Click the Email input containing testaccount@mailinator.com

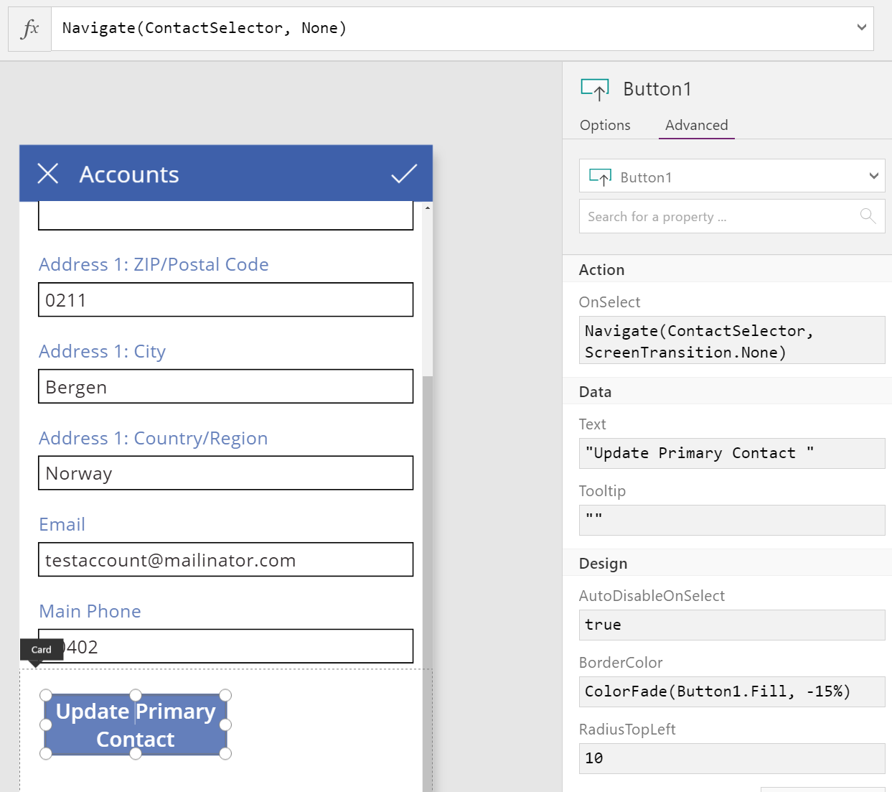point(225,560)
